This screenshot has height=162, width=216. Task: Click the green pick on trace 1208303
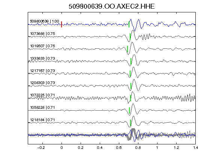point(131,86)
